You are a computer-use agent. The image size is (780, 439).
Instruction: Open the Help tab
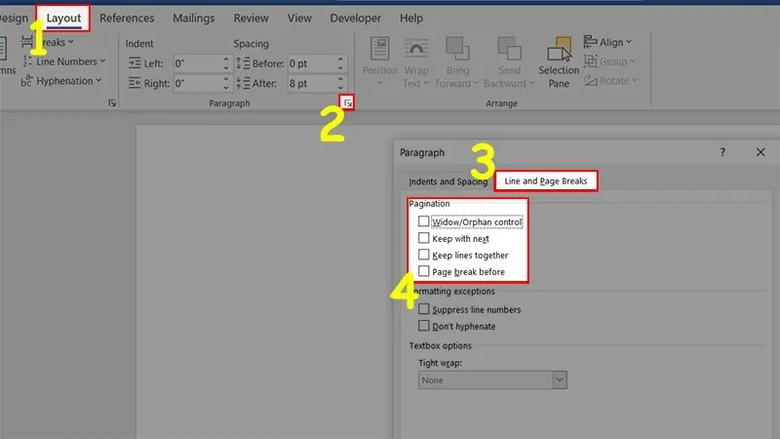[411, 19]
